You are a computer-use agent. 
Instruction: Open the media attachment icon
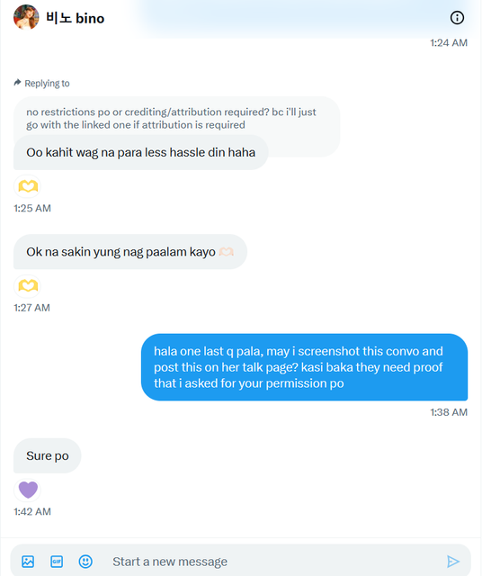pyautogui.click(x=28, y=562)
